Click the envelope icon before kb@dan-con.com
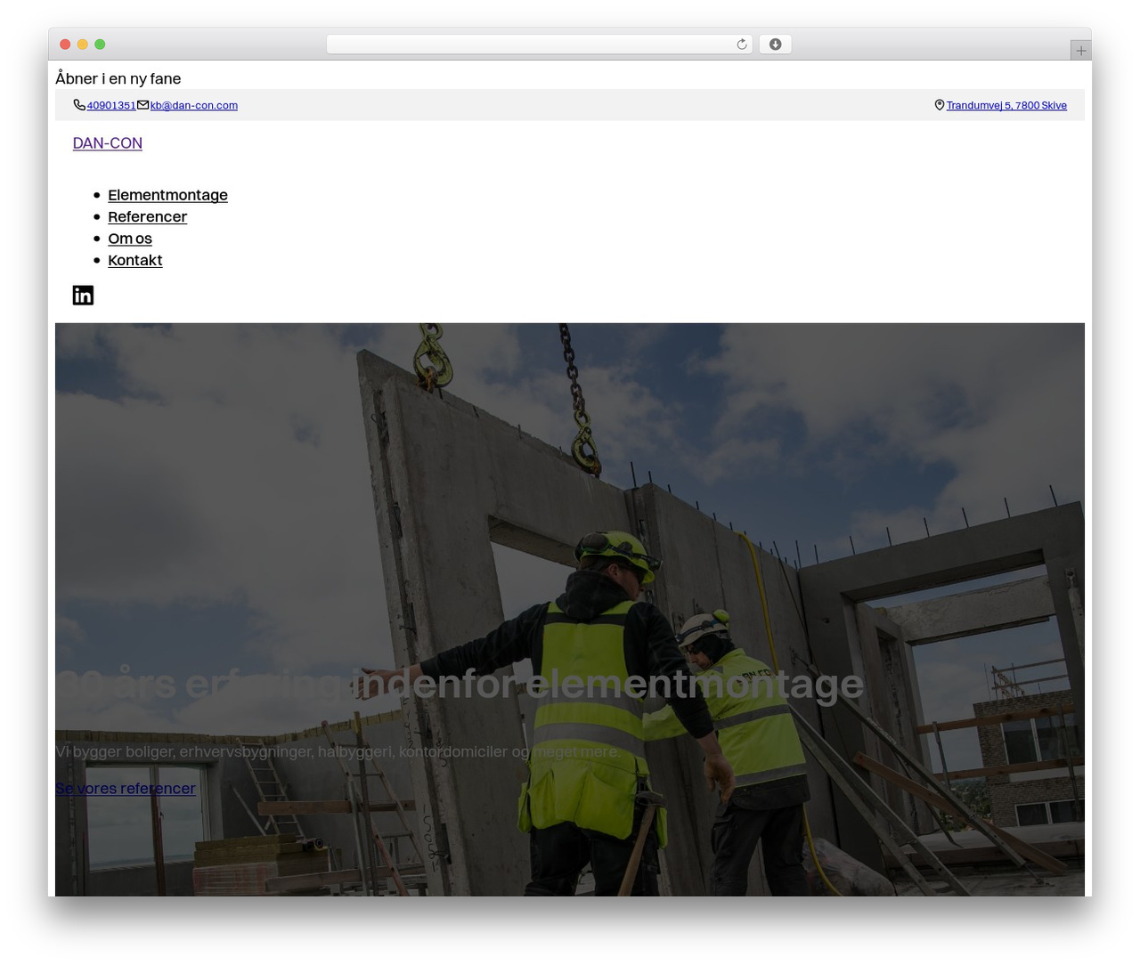 [142, 105]
